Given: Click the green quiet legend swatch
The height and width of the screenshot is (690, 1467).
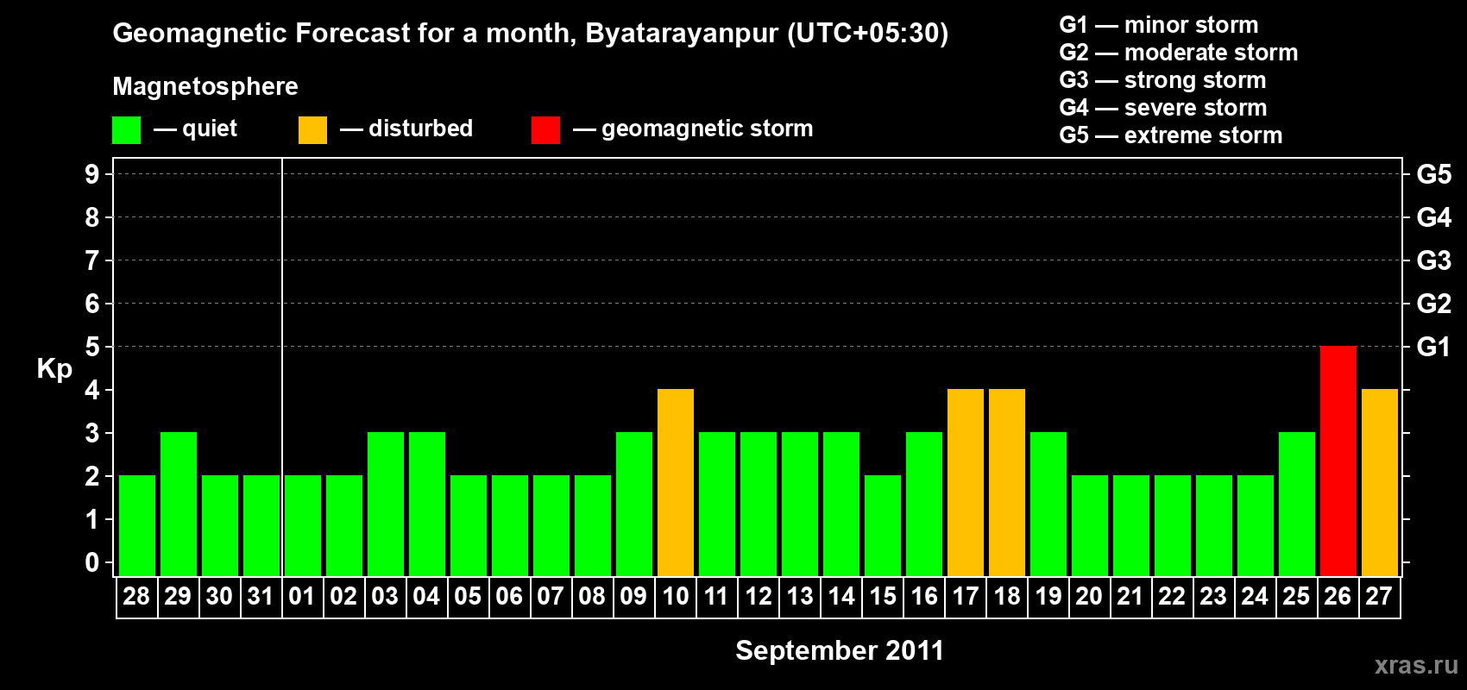Looking at the screenshot, I should pos(126,130).
